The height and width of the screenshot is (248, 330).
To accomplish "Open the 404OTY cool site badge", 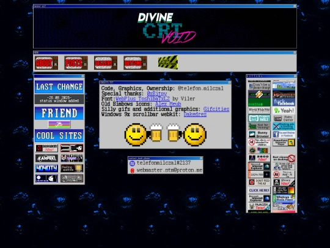I will coord(46,168).
